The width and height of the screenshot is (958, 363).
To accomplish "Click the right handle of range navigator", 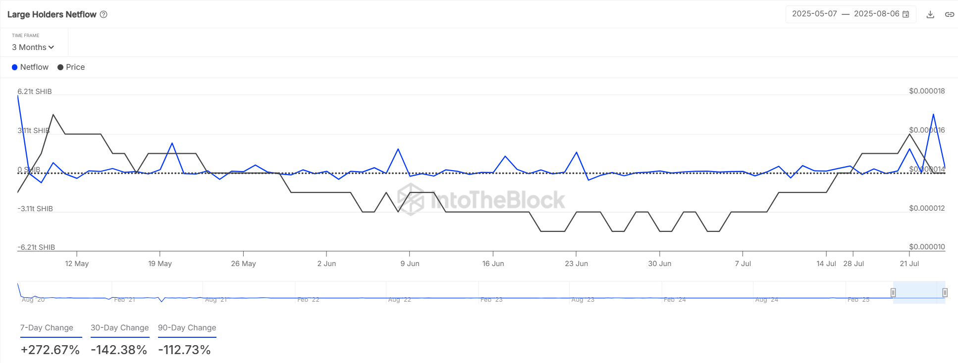I will pos(945,292).
